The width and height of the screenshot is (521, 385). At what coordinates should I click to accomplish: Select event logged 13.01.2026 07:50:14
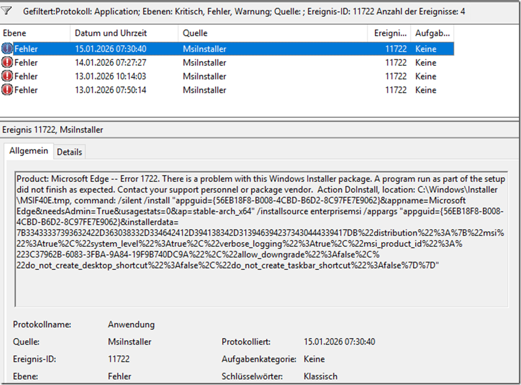pos(111,90)
